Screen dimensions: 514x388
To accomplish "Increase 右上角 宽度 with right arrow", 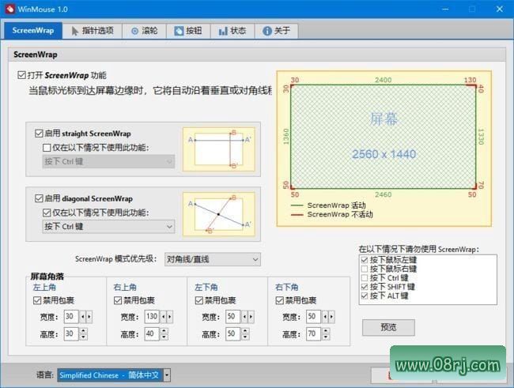I will click(170, 317).
